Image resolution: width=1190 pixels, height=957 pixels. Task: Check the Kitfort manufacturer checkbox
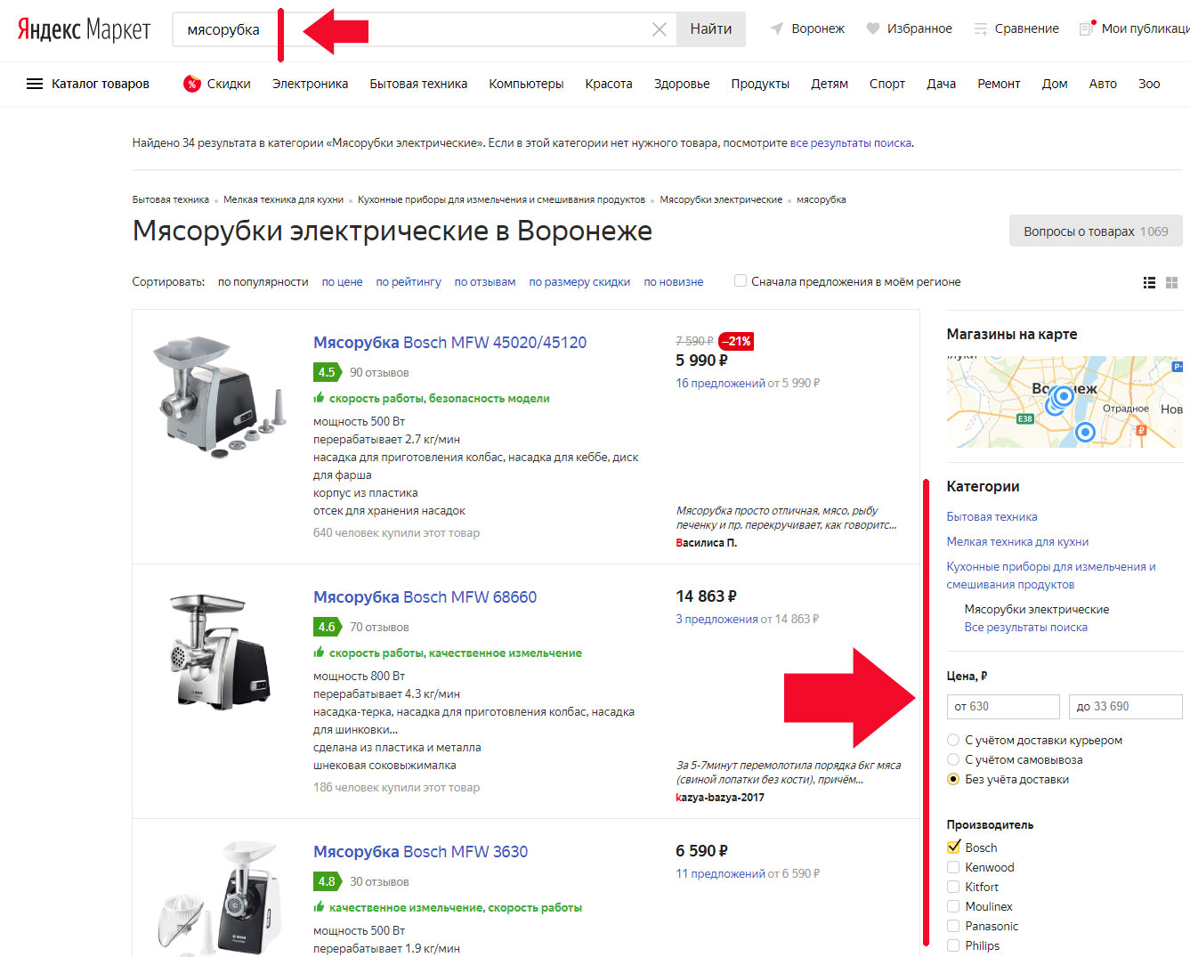click(953, 887)
